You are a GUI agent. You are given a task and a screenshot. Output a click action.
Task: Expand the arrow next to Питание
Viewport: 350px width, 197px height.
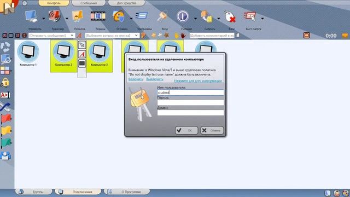point(196,19)
